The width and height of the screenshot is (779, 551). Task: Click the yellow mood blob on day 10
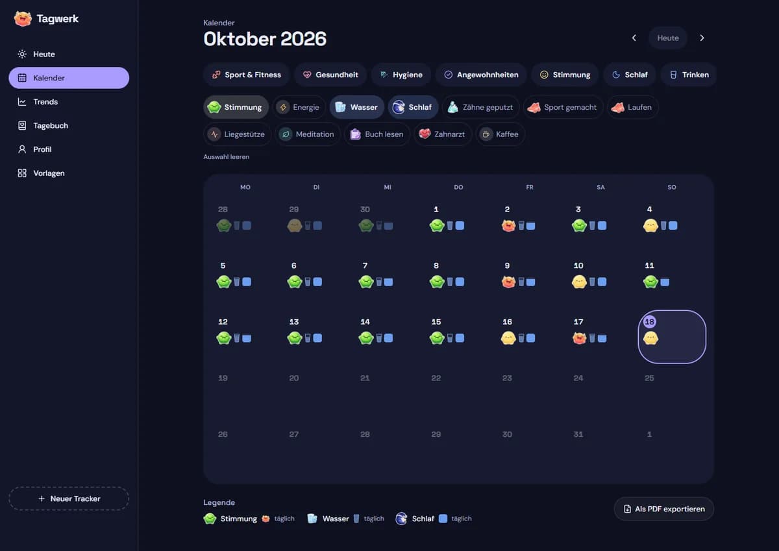(x=579, y=282)
